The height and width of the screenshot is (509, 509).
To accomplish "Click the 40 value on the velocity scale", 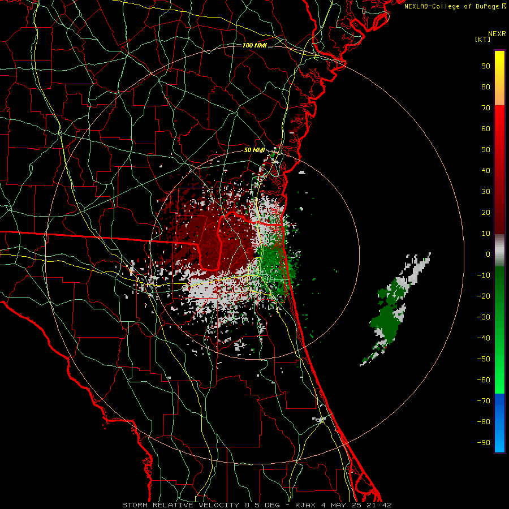I will click(x=486, y=171).
